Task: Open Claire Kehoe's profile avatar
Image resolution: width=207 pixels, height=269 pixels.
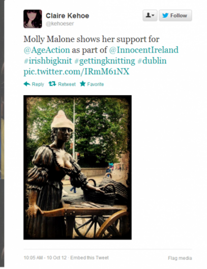Action: pyautogui.click(x=33, y=19)
